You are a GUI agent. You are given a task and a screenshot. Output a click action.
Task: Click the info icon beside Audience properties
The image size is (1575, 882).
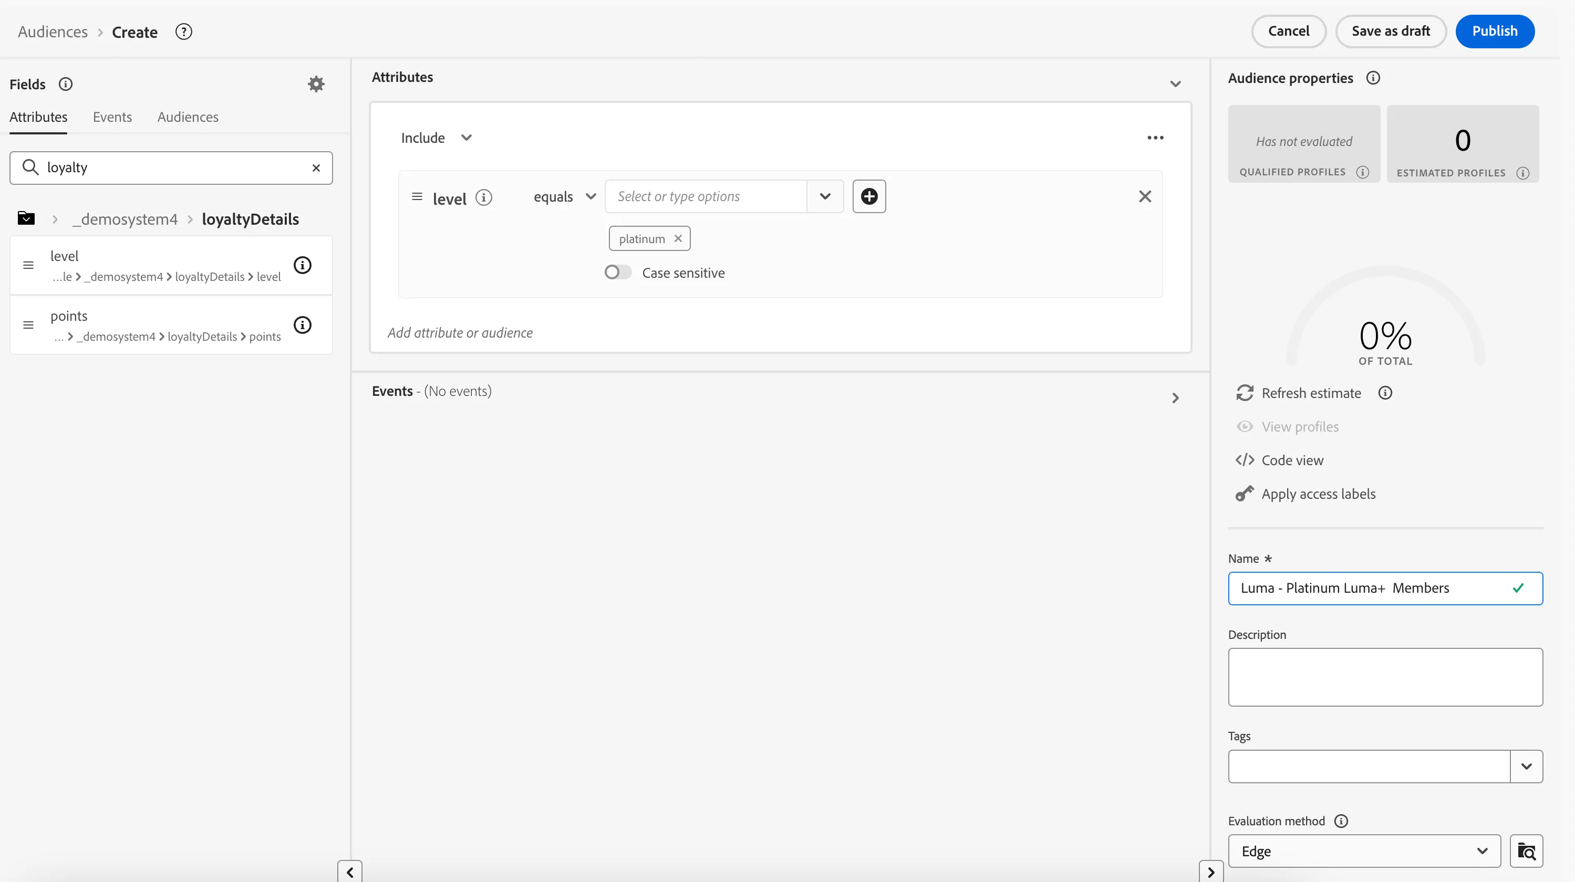click(1373, 78)
